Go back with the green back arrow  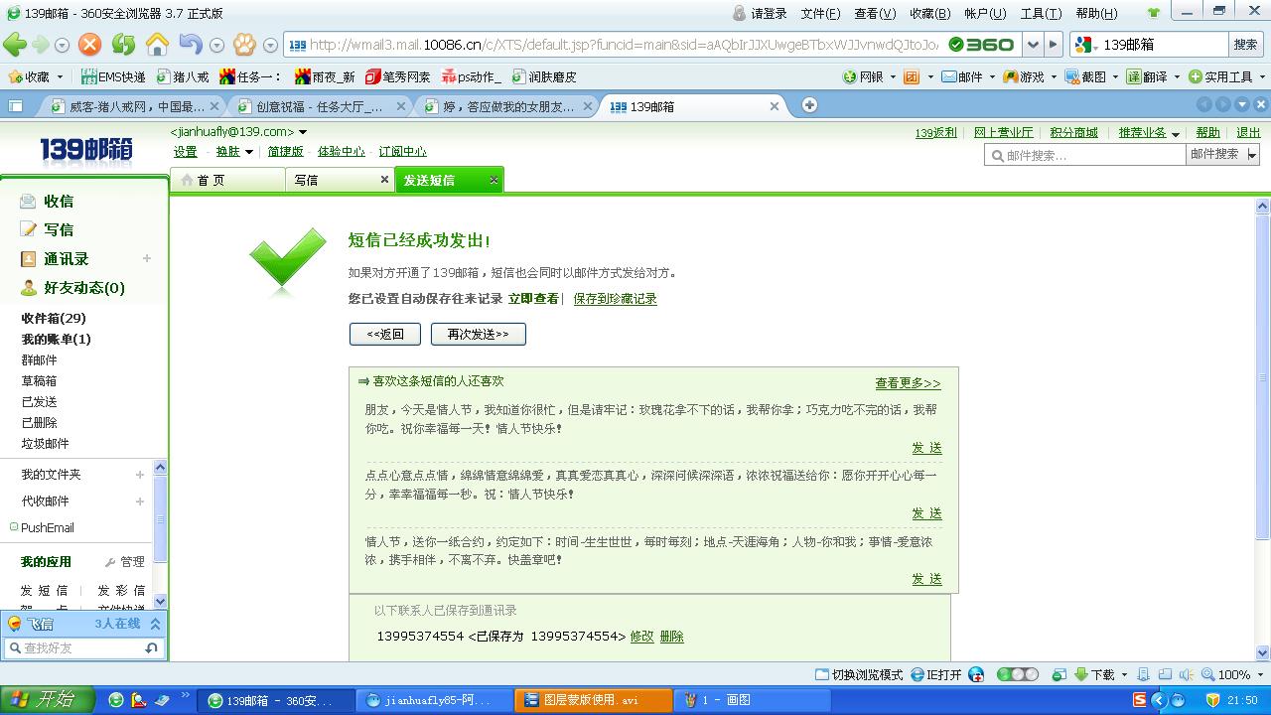(14, 45)
